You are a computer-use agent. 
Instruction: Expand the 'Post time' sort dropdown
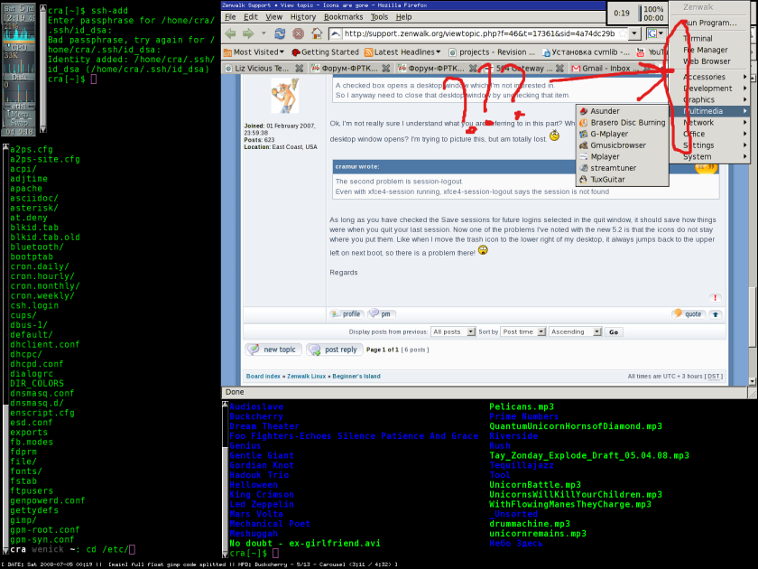coord(522,332)
